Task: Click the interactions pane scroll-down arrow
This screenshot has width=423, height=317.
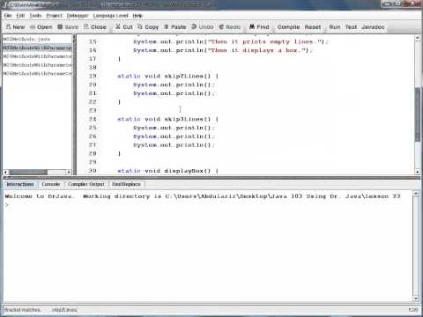Action: point(416,299)
